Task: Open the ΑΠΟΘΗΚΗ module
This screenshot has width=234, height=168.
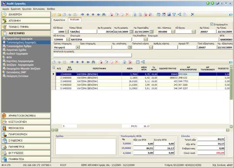Action: (26, 21)
